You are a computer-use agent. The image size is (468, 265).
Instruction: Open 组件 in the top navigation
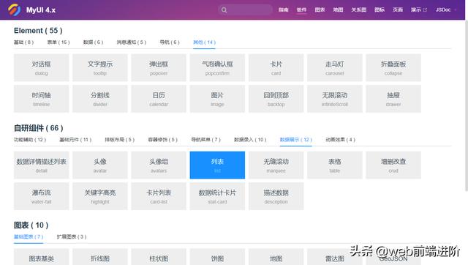(301, 10)
